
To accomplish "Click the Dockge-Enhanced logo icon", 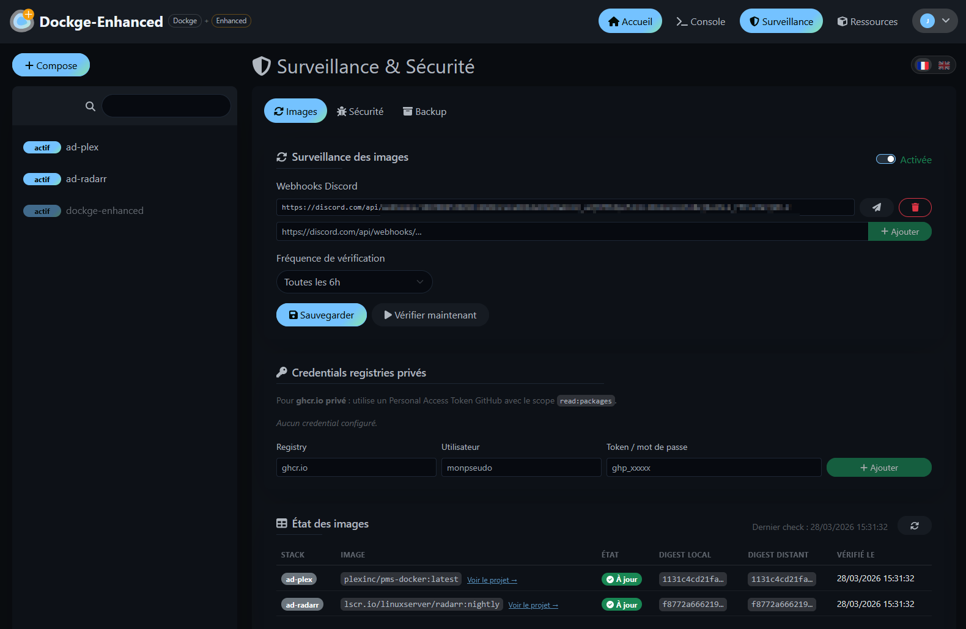I will click(x=22, y=21).
